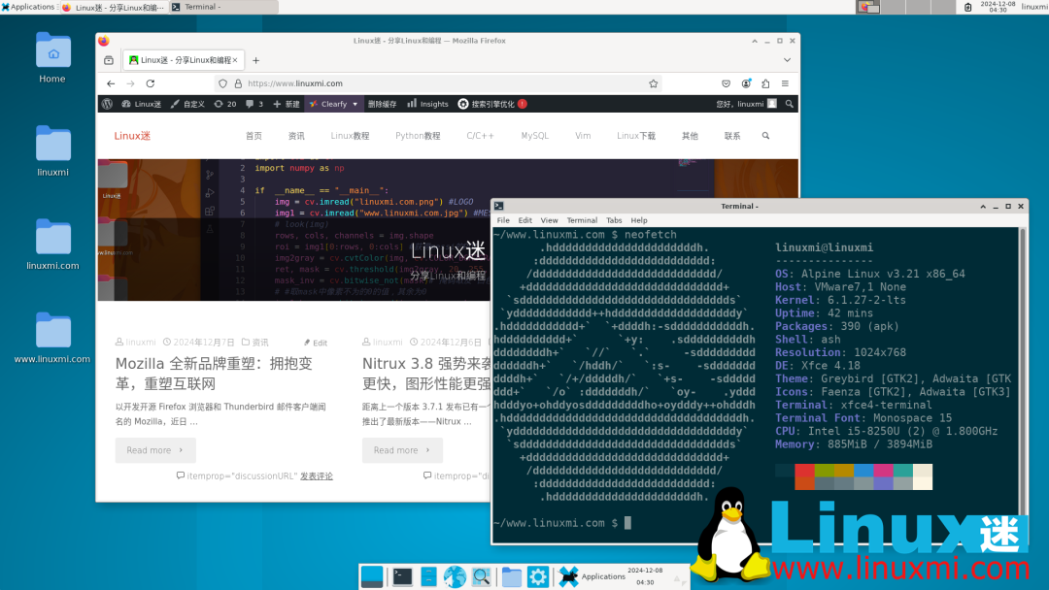Click the battery power indicator in top panel
The height and width of the screenshot is (590, 1049).
pyautogui.click(x=967, y=8)
